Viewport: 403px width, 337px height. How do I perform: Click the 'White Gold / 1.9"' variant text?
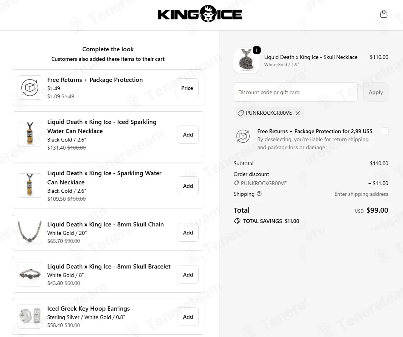click(282, 65)
